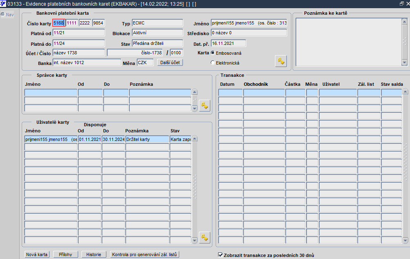Click scroll down arrow in Uživatelé karty list
This screenshot has width=410, height=259.
click(x=194, y=241)
